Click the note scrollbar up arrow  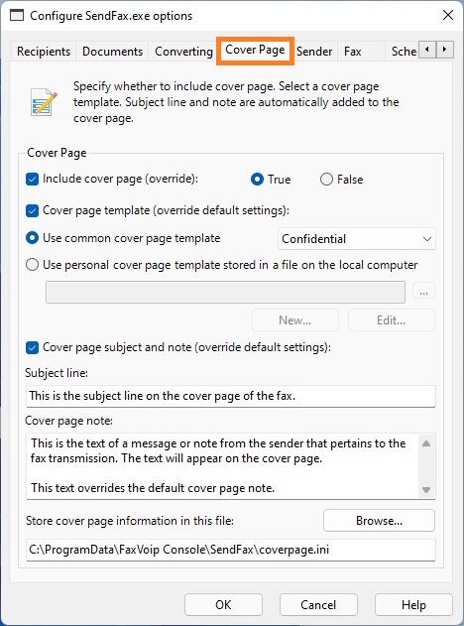(x=426, y=443)
